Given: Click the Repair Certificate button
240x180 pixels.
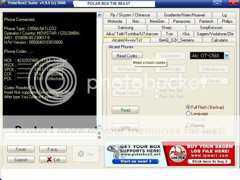Looking at the screenshot, I should tap(170, 81).
